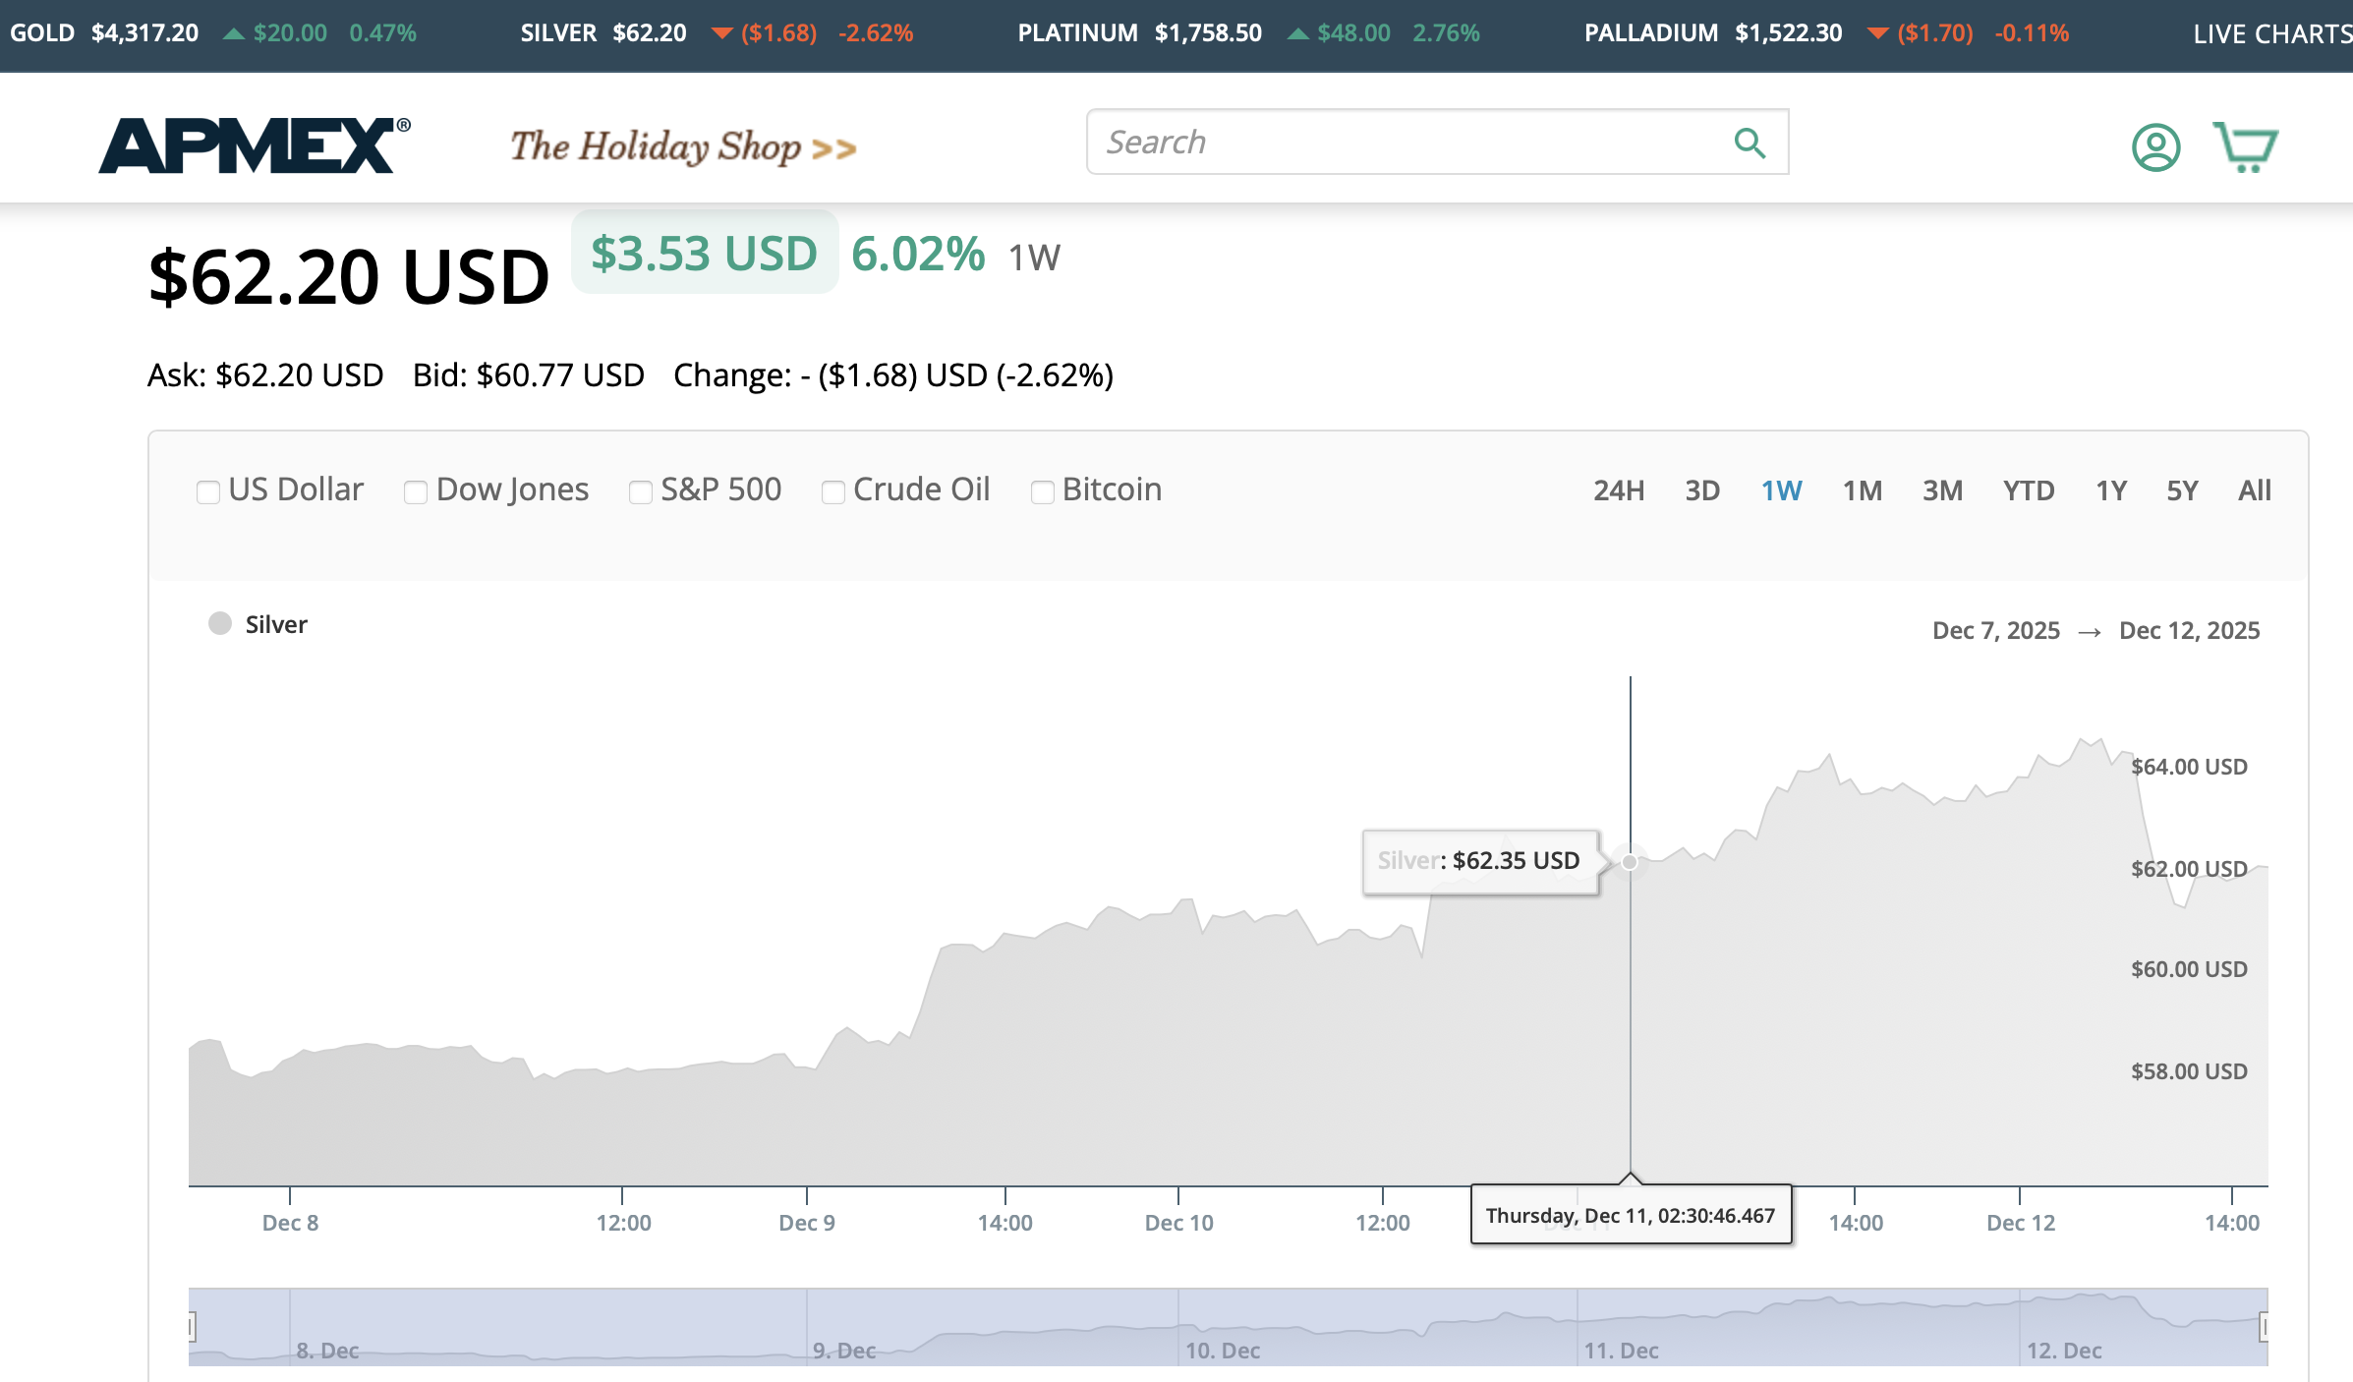Select the 5Y chart range

[2181, 490]
